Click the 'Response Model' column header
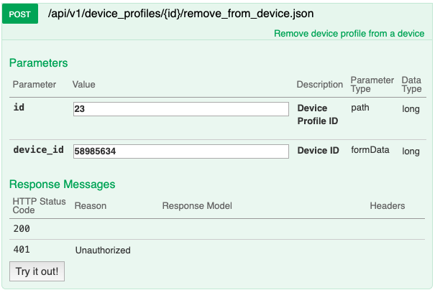The image size is (435, 290). [x=197, y=206]
